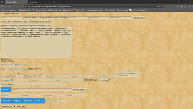Screen dimensions: 193x109
Task: Open the Import bookmarks bookmark
Action: click(10, 10)
